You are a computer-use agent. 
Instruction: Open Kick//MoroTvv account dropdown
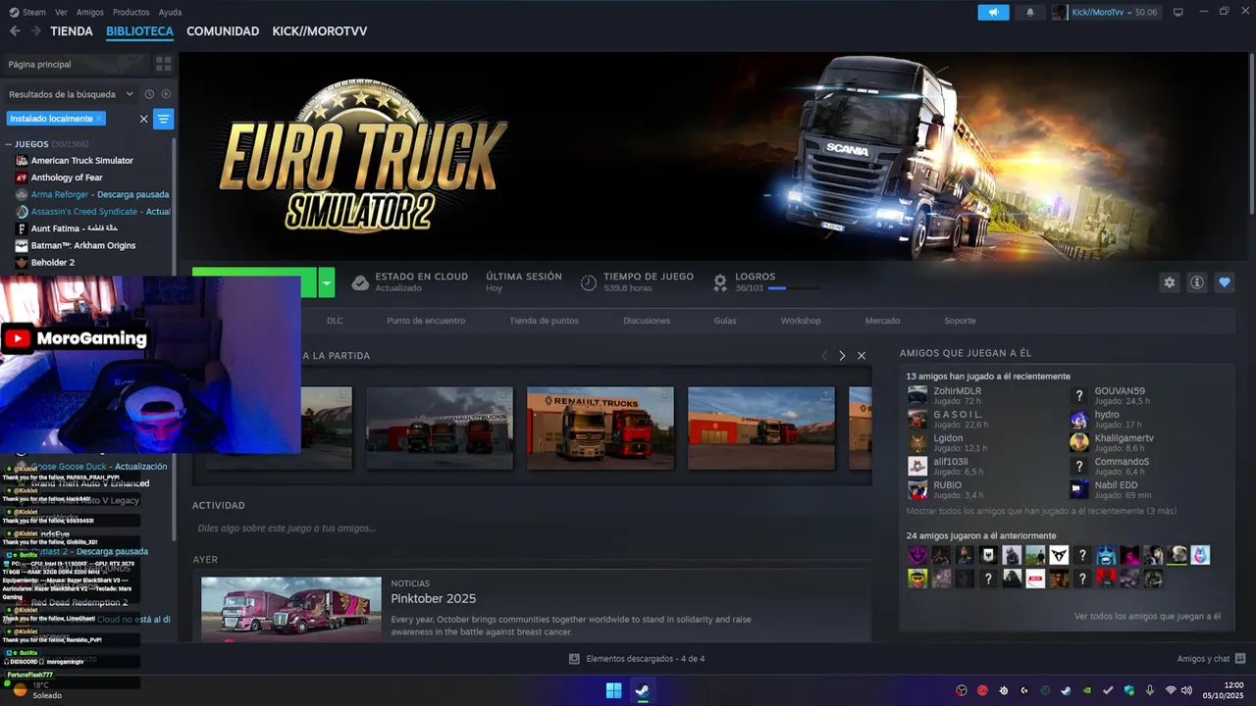click(x=1105, y=12)
